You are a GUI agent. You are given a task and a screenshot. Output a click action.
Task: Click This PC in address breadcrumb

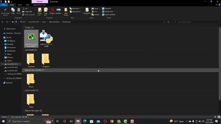(x=23, y=22)
